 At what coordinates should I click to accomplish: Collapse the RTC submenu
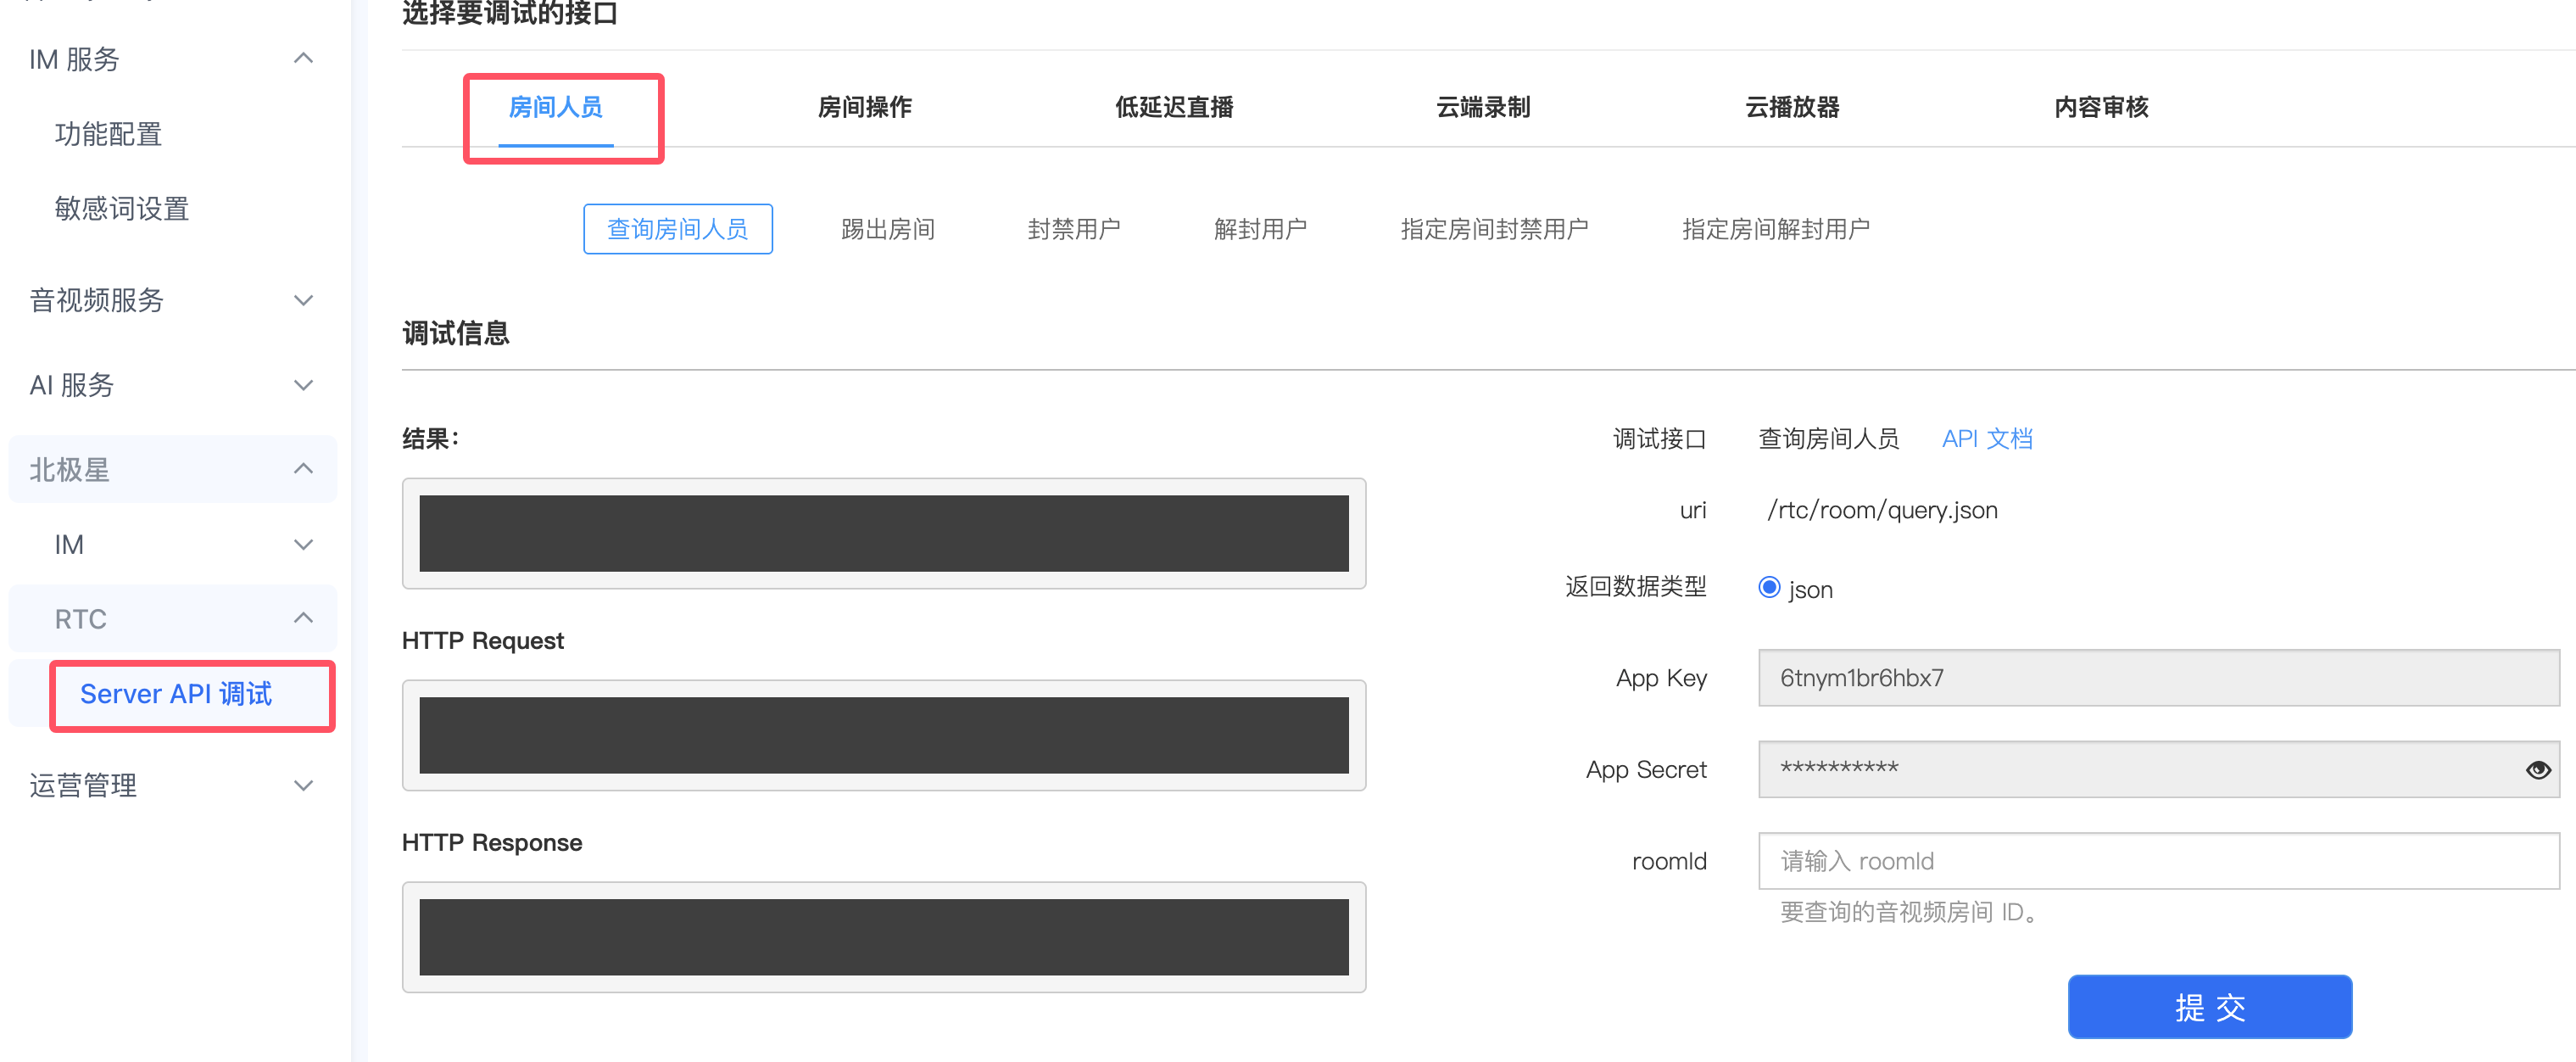[172, 619]
